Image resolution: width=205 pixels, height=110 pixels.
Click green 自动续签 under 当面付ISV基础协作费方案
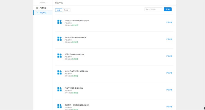[75, 59]
